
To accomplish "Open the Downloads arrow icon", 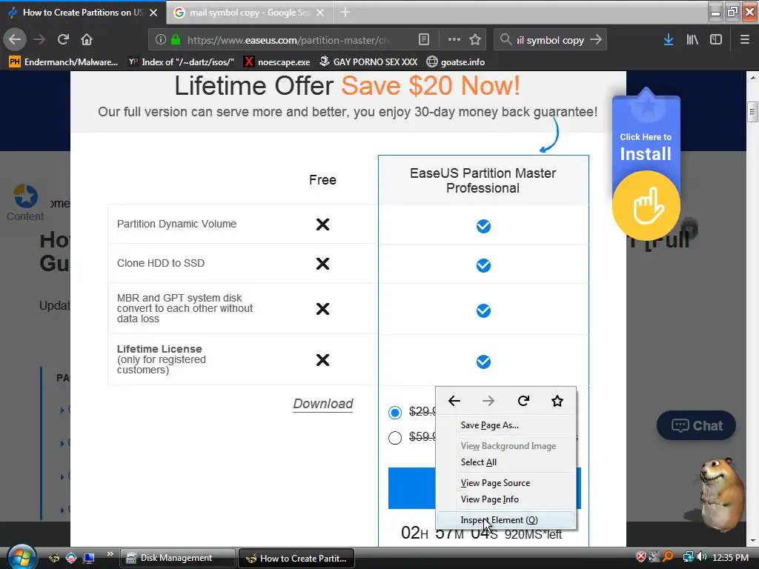I will (x=669, y=40).
